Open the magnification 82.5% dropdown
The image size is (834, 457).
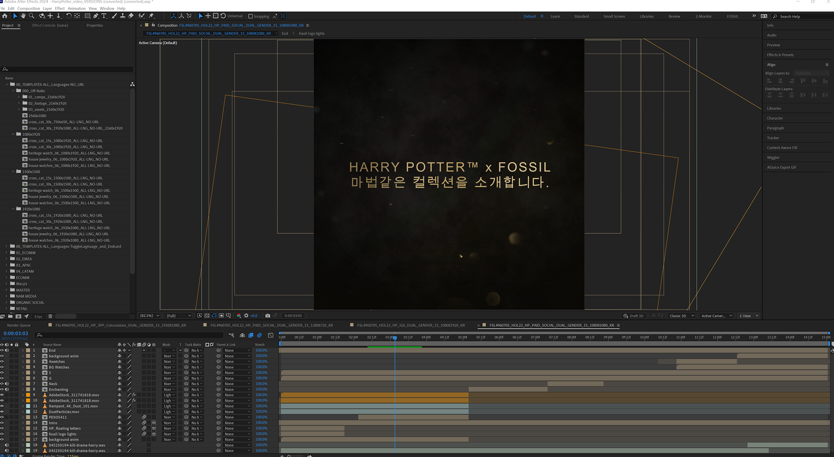point(149,316)
